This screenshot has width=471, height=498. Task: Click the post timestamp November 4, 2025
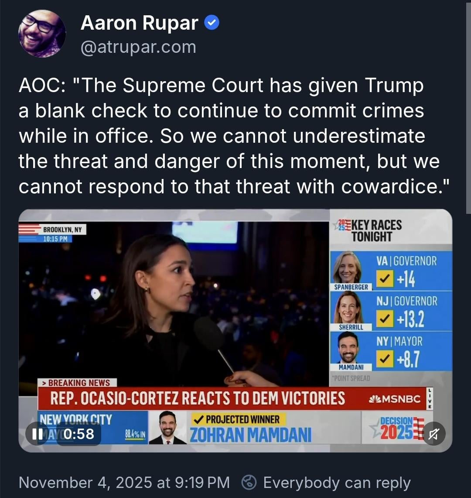(x=124, y=482)
